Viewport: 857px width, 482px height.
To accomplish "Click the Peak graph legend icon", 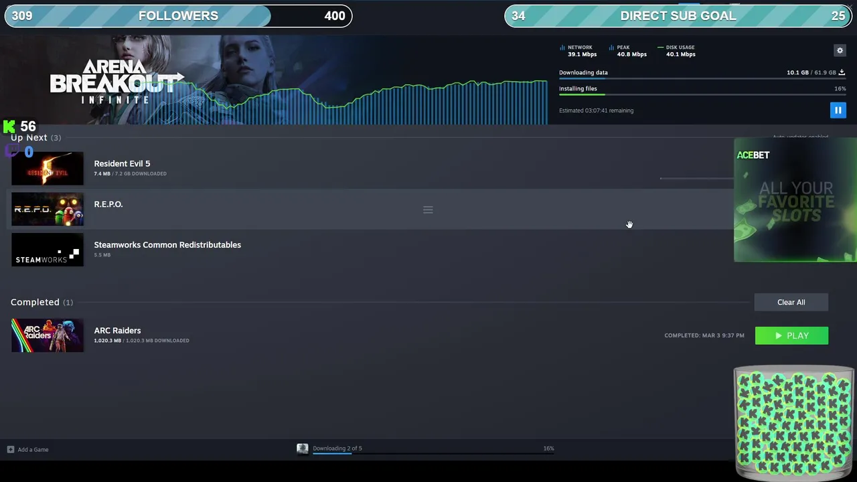I will [611, 48].
